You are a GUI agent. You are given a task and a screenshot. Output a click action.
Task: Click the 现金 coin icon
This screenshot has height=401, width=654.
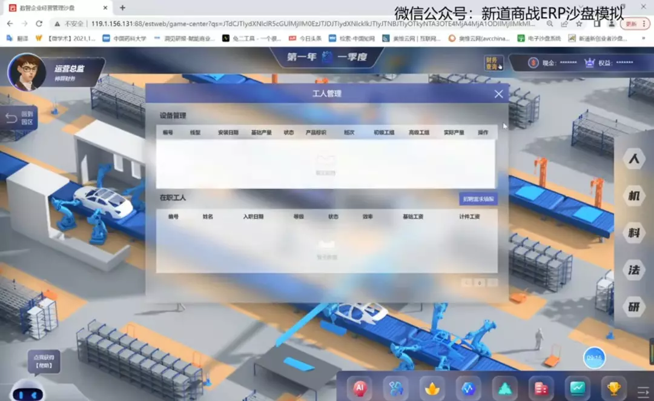(x=533, y=63)
